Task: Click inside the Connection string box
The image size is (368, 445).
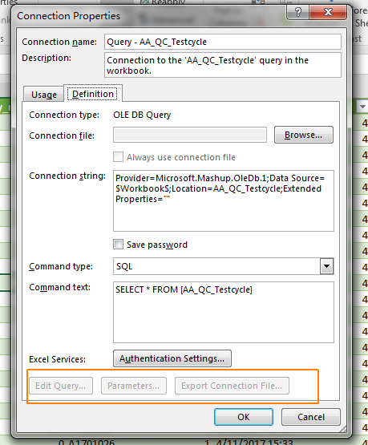Action: [224, 201]
